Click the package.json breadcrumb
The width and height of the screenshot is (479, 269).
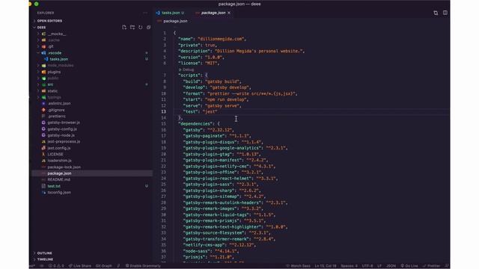pyautogui.click(x=175, y=21)
